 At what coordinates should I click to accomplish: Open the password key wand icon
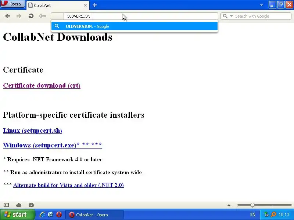pyautogui.click(x=43, y=16)
